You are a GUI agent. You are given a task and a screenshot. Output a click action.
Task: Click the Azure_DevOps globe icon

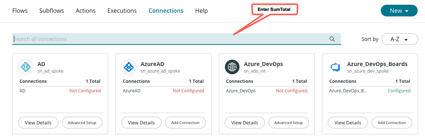point(232,67)
